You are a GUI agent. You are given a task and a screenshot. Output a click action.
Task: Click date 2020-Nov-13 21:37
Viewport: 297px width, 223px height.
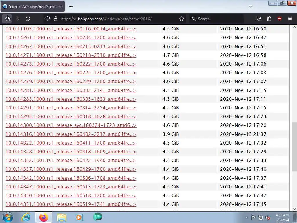click(243, 134)
